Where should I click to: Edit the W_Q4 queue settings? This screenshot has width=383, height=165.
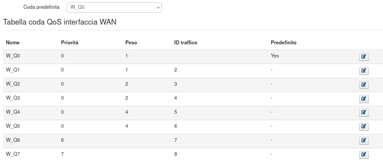point(364,113)
